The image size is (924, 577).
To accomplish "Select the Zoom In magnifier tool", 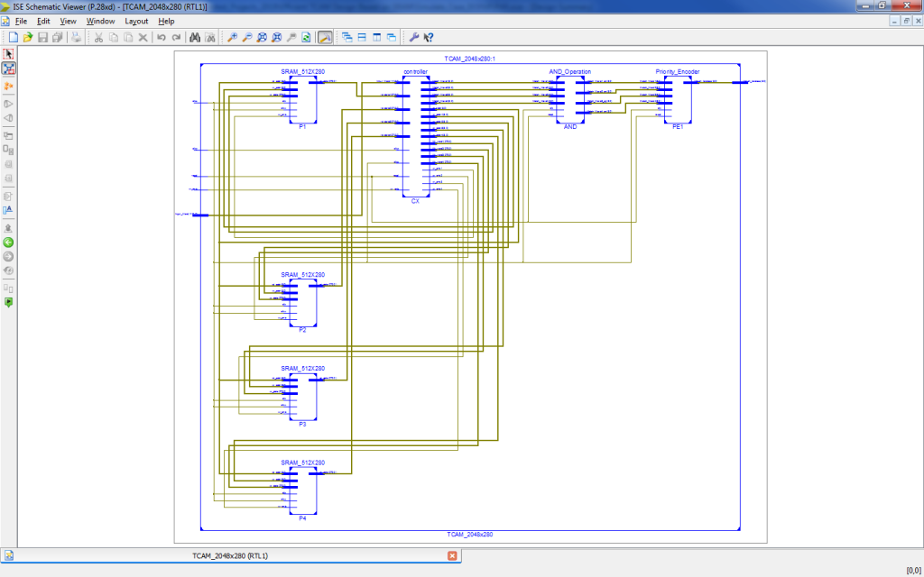I will coord(232,37).
